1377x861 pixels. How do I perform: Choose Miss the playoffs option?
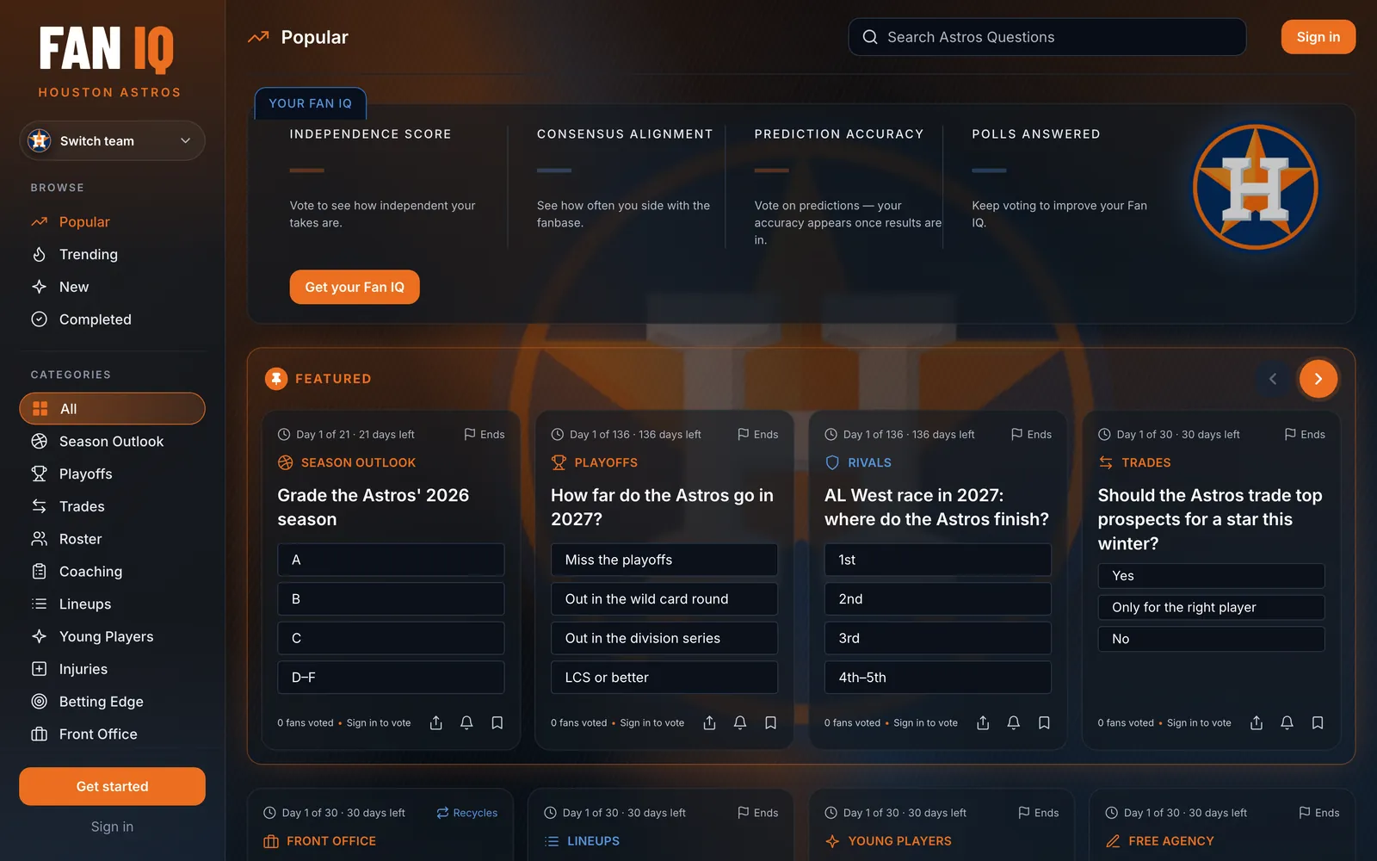[x=664, y=560]
